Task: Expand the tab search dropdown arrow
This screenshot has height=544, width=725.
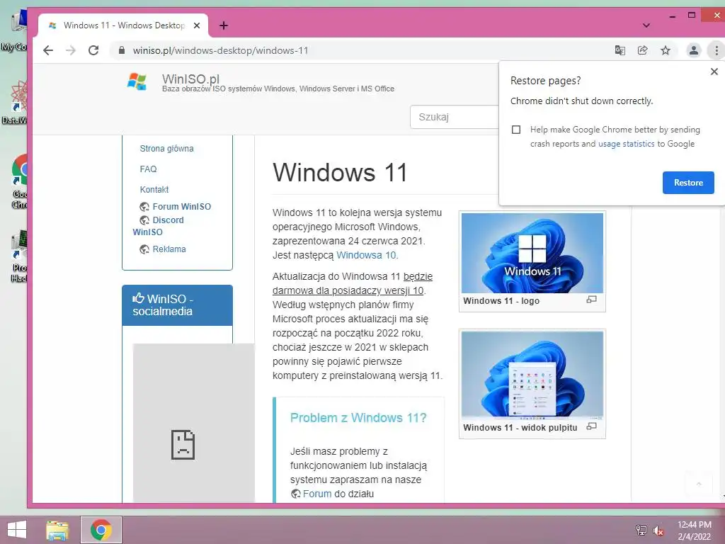Action: tap(646, 25)
